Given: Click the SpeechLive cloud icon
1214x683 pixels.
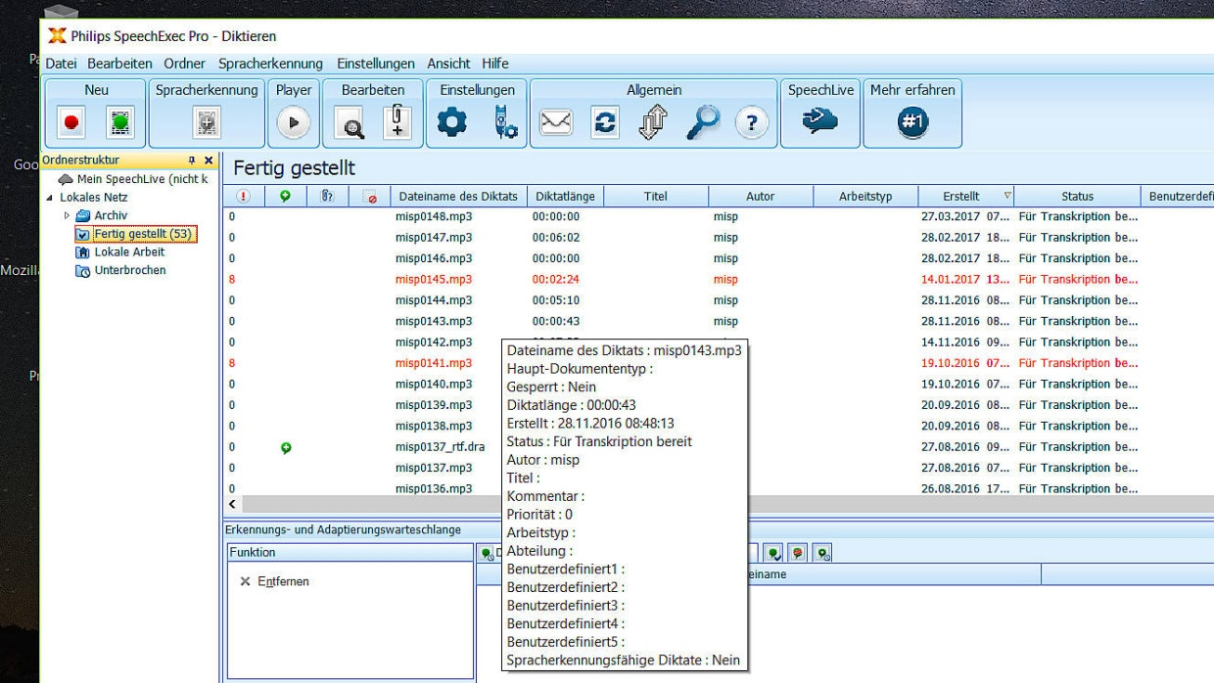Looking at the screenshot, I should [818, 121].
